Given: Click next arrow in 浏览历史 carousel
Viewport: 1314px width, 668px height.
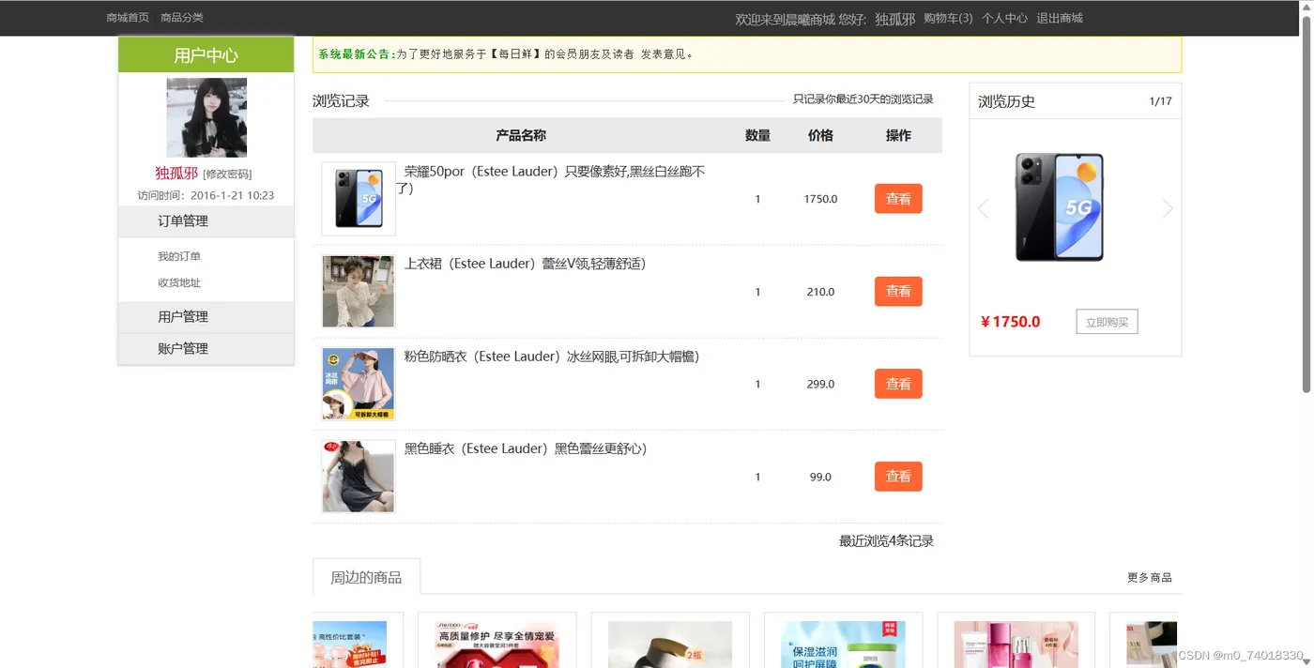Looking at the screenshot, I should click(x=1168, y=208).
